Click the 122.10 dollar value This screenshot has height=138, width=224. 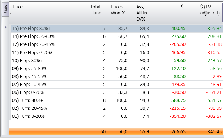pyautogui.click(x=178, y=69)
